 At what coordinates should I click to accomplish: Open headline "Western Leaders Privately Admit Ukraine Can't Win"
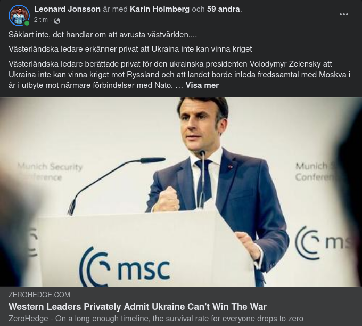pyautogui.click(x=137, y=307)
